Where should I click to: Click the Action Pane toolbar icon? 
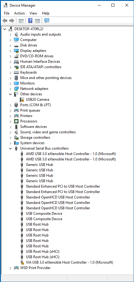point(37,21)
